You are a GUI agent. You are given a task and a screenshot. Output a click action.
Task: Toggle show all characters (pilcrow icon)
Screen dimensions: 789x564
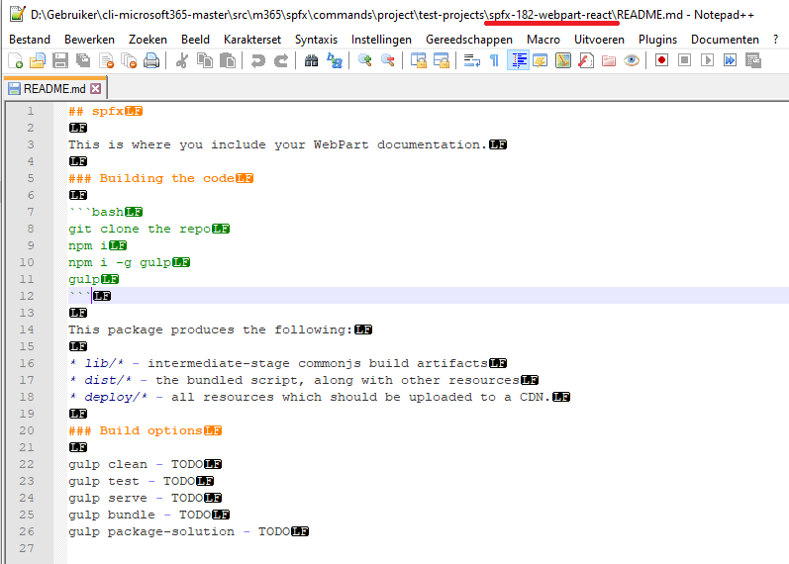click(495, 61)
